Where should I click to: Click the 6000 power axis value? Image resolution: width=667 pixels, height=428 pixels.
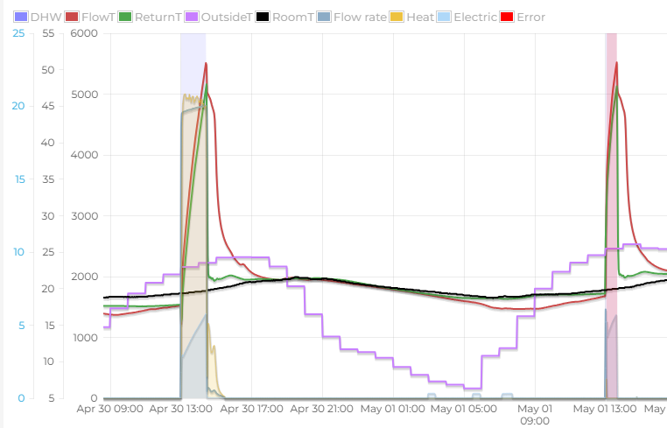pyautogui.click(x=84, y=33)
